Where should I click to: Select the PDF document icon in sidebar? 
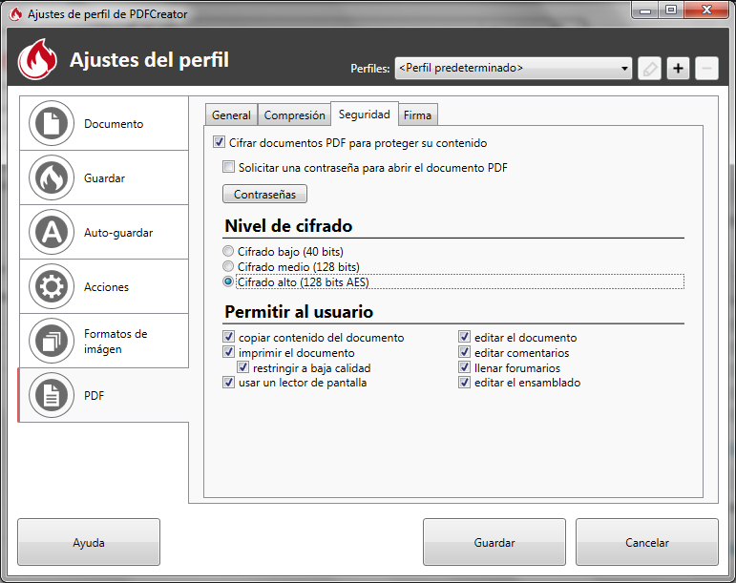pos(52,395)
